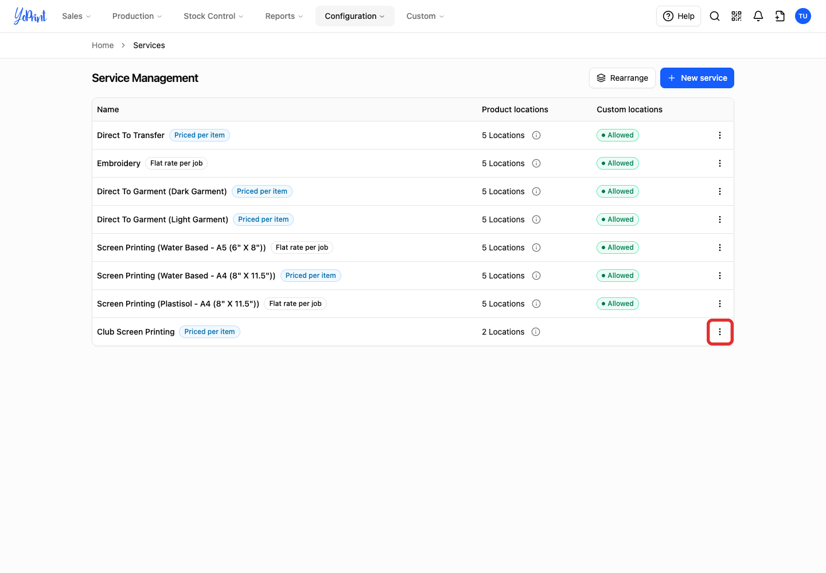Click the Rearrange button

[x=622, y=78]
